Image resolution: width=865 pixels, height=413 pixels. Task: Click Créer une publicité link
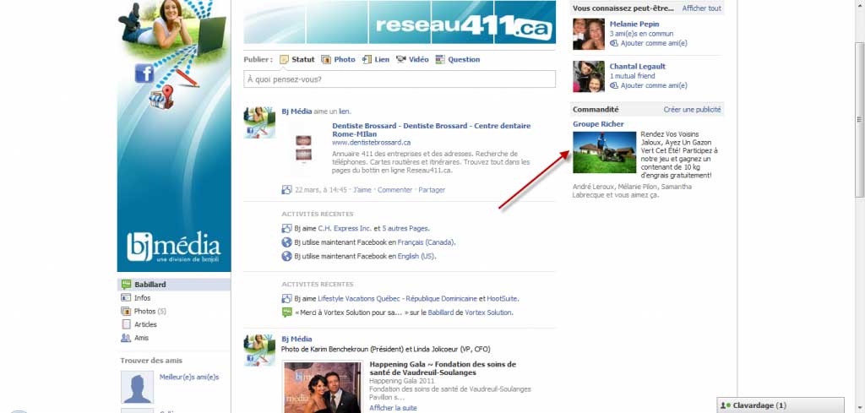click(x=693, y=110)
